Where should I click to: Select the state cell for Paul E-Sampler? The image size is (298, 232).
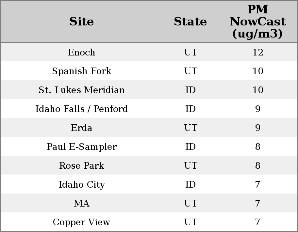[x=190, y=147]
